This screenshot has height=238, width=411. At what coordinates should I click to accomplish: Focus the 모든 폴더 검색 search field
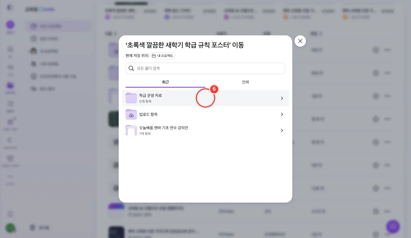tap(206, 68)
